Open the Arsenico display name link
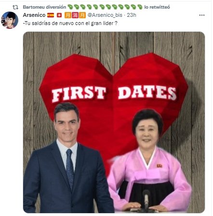The width and height of the screenshot is (213, 216). (x=34, y=15)
